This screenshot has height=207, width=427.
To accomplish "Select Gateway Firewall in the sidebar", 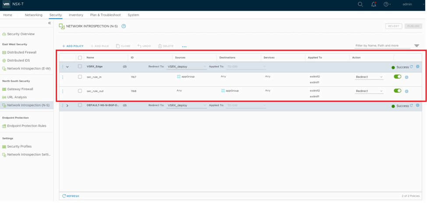I will [x=20, y=89].
